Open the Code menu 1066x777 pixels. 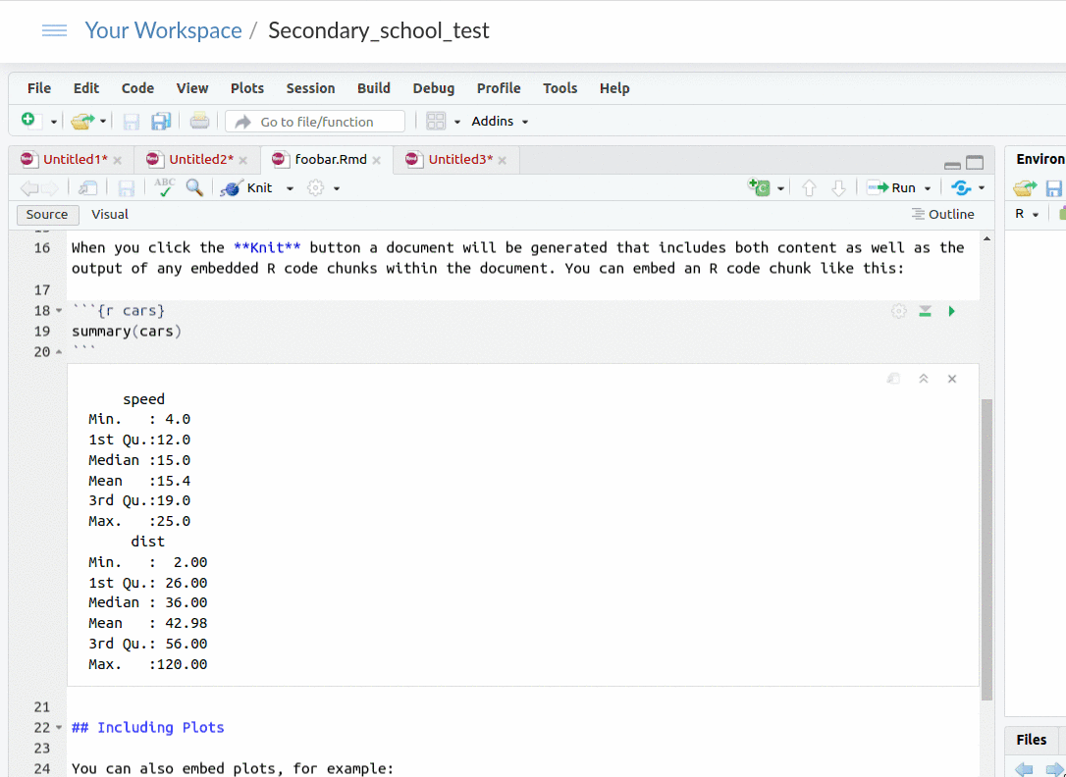(x=137, y=88)
